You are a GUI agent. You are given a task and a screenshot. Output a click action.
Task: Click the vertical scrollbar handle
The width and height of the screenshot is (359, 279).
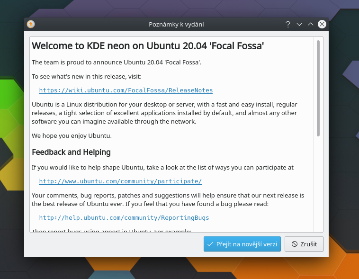pos(318,88)
